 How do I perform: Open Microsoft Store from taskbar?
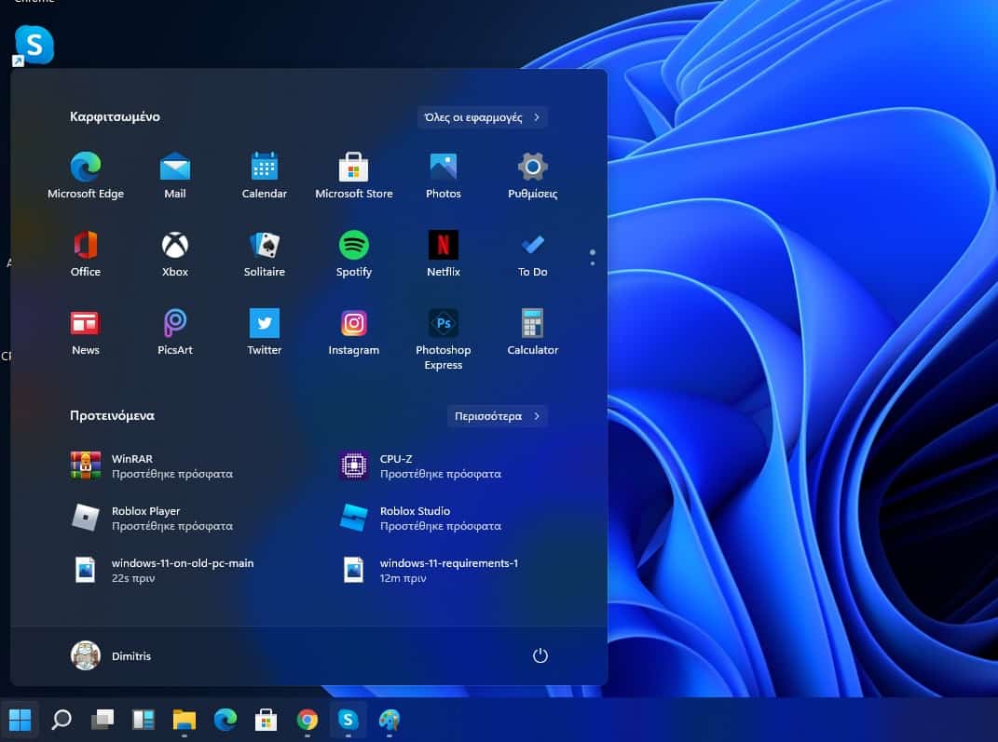click(x=267, y=720)
